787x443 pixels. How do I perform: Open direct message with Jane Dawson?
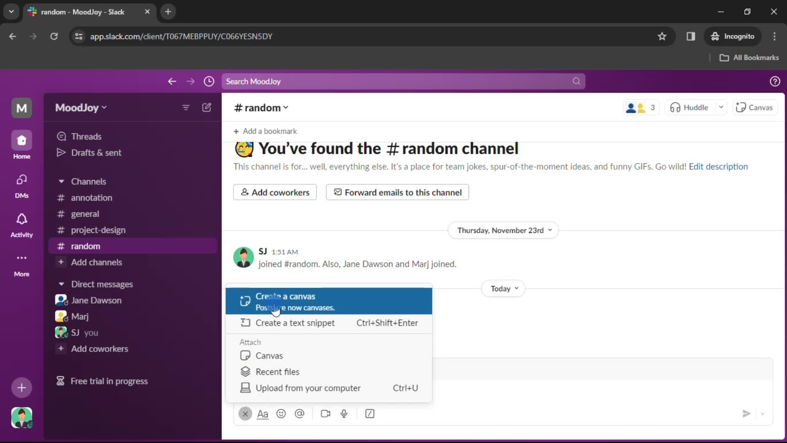[132, 300]
